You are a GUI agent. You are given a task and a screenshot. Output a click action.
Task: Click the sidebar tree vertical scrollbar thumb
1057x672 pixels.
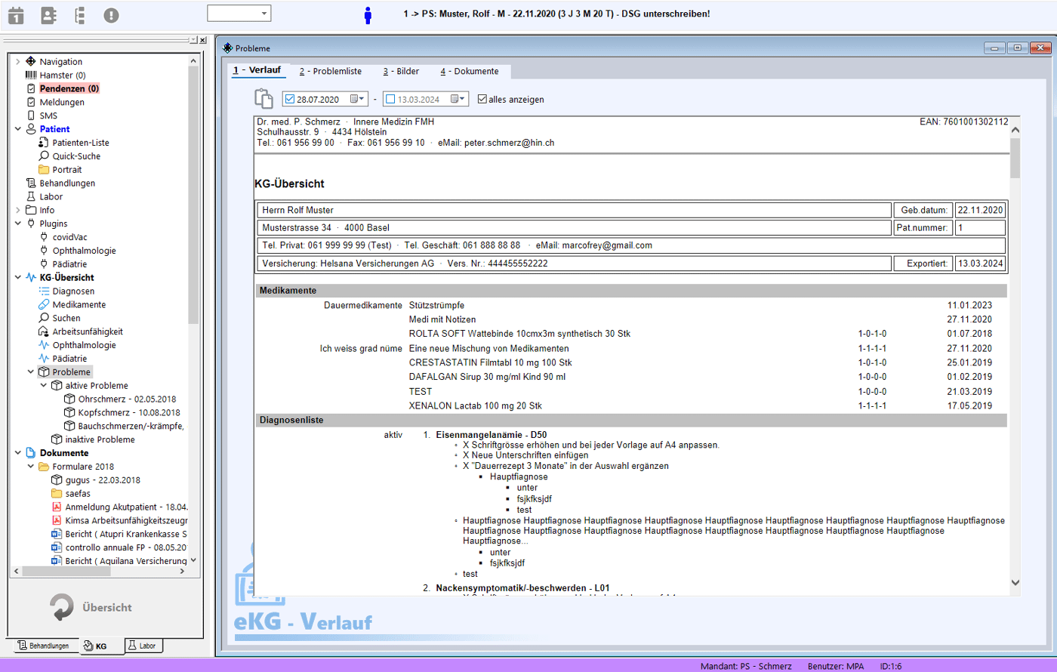tap(193, 195)
